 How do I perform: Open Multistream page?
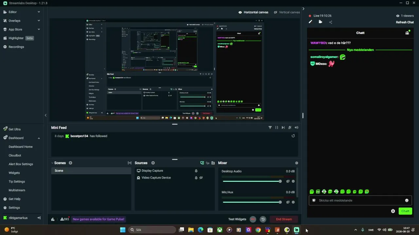[17, 190]
